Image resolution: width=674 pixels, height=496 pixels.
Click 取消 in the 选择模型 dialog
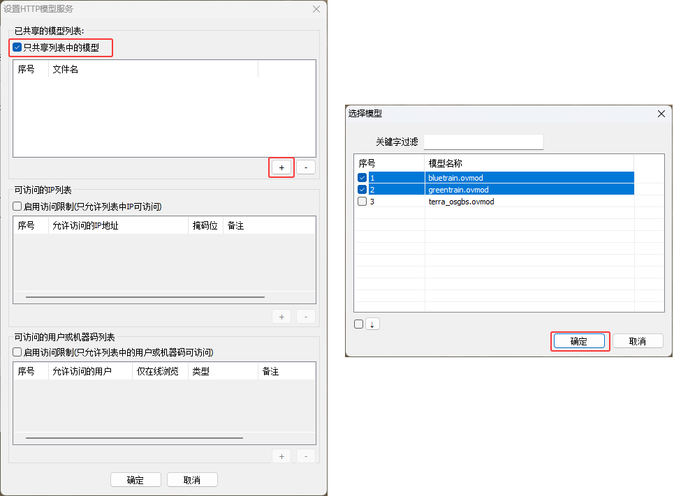point(638,341)
